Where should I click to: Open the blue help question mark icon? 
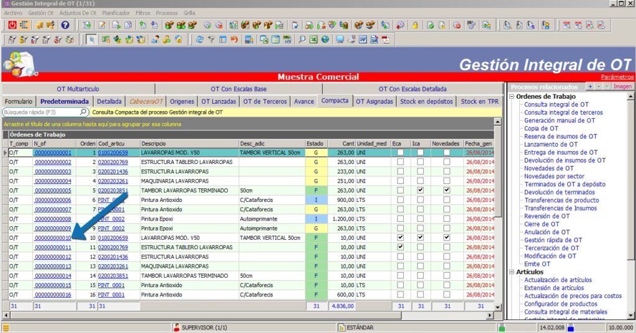[x=65, y=25]
